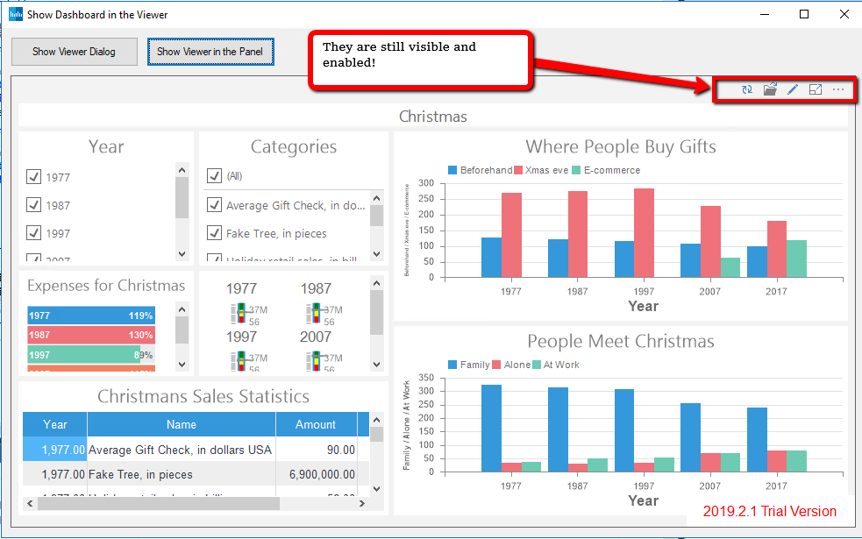Image resolution: width=862 pixels, height=539 pixels.
Task: Click the open dashboard folder icon
Action: point(770,89)
